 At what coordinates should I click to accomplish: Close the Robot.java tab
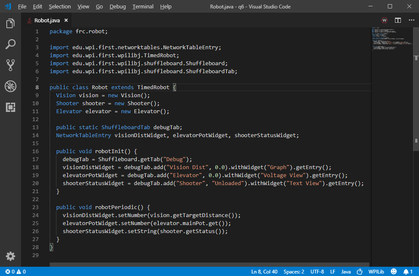[x=66, y=20]
